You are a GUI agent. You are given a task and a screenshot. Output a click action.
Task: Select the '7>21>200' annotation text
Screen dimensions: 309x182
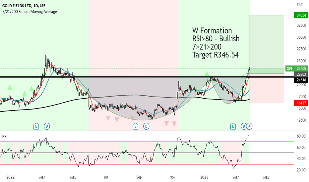coord(207,47)
